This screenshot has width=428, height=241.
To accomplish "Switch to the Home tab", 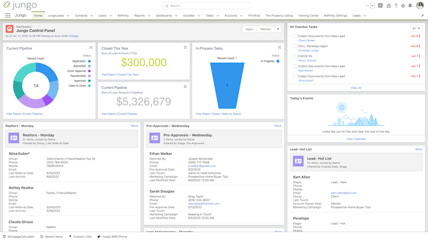I will click(x=38, y=15).
